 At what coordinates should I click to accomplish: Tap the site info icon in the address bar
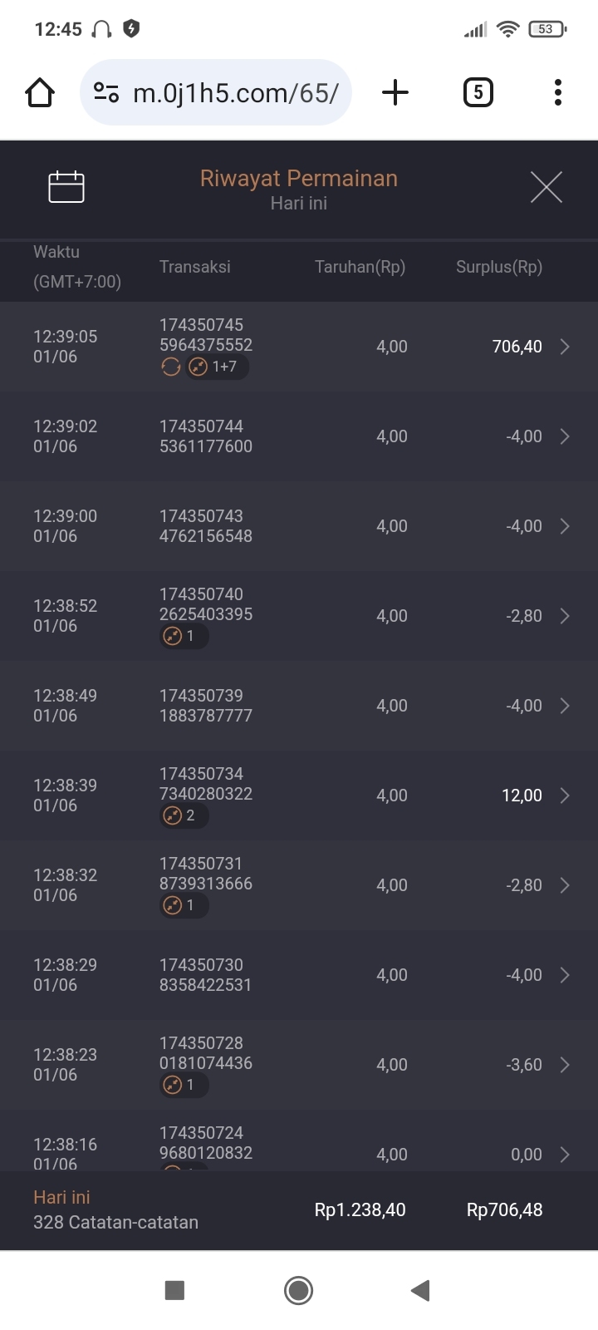pos(106,92)
